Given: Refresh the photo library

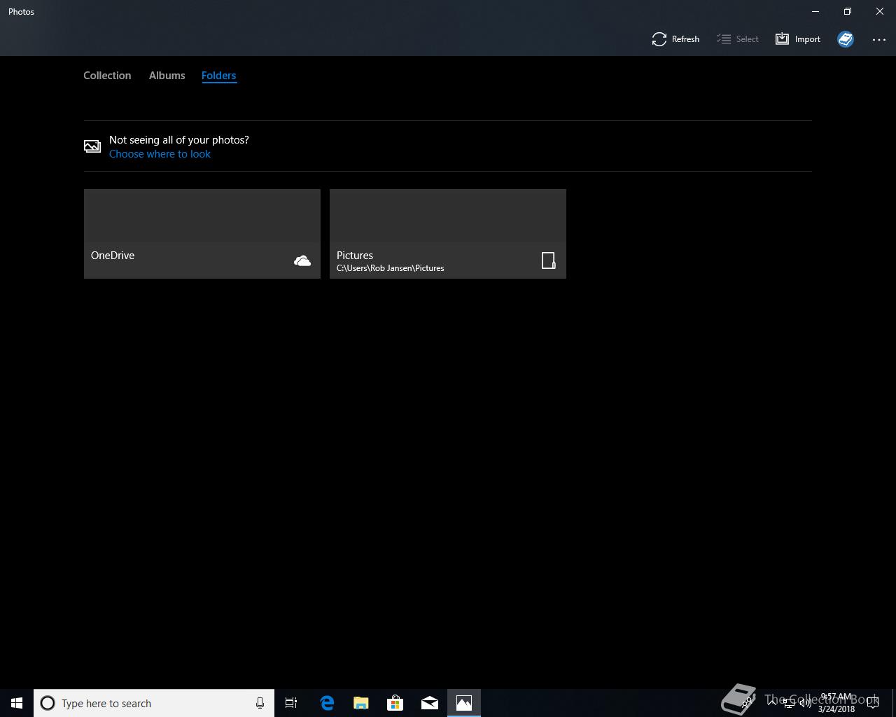Looking at the screenshot, I should click(x=675, y=39).
